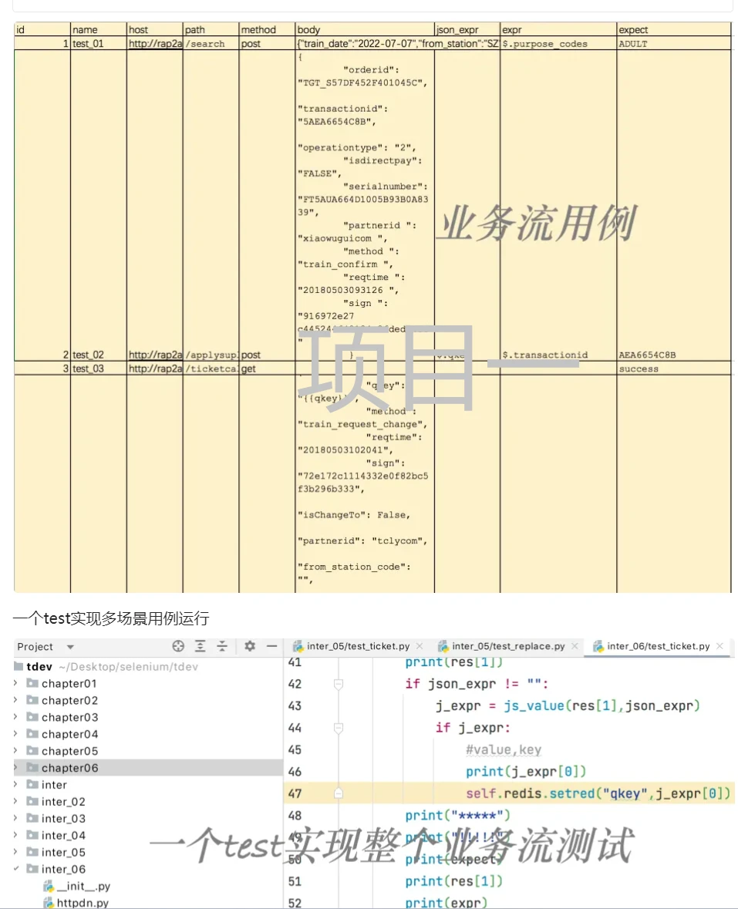
Task: Open the host link in the test_02 row
Action: (155, 355)
